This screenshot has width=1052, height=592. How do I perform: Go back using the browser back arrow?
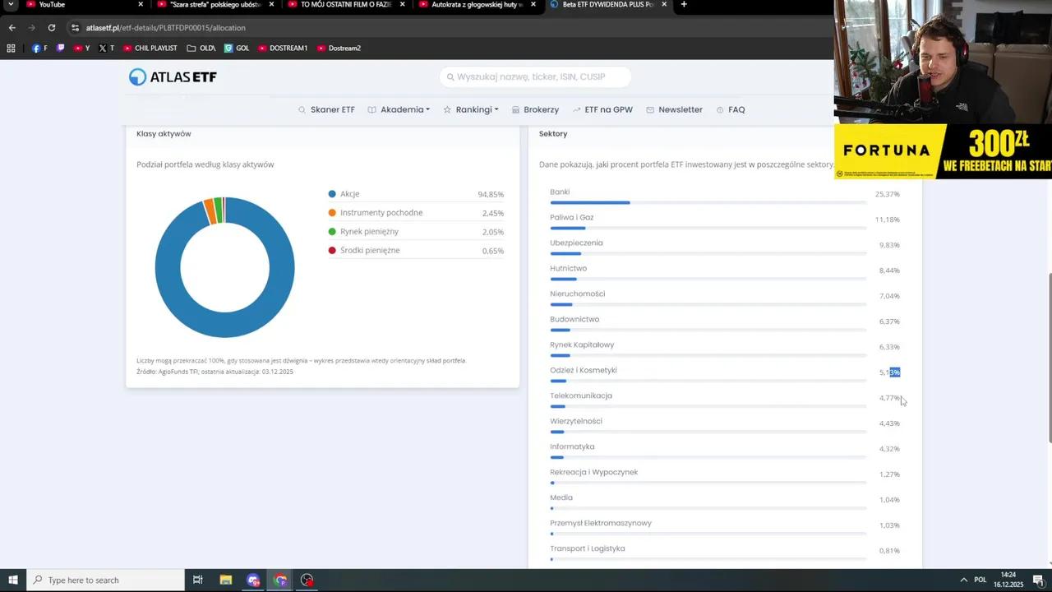pos(12,28)
